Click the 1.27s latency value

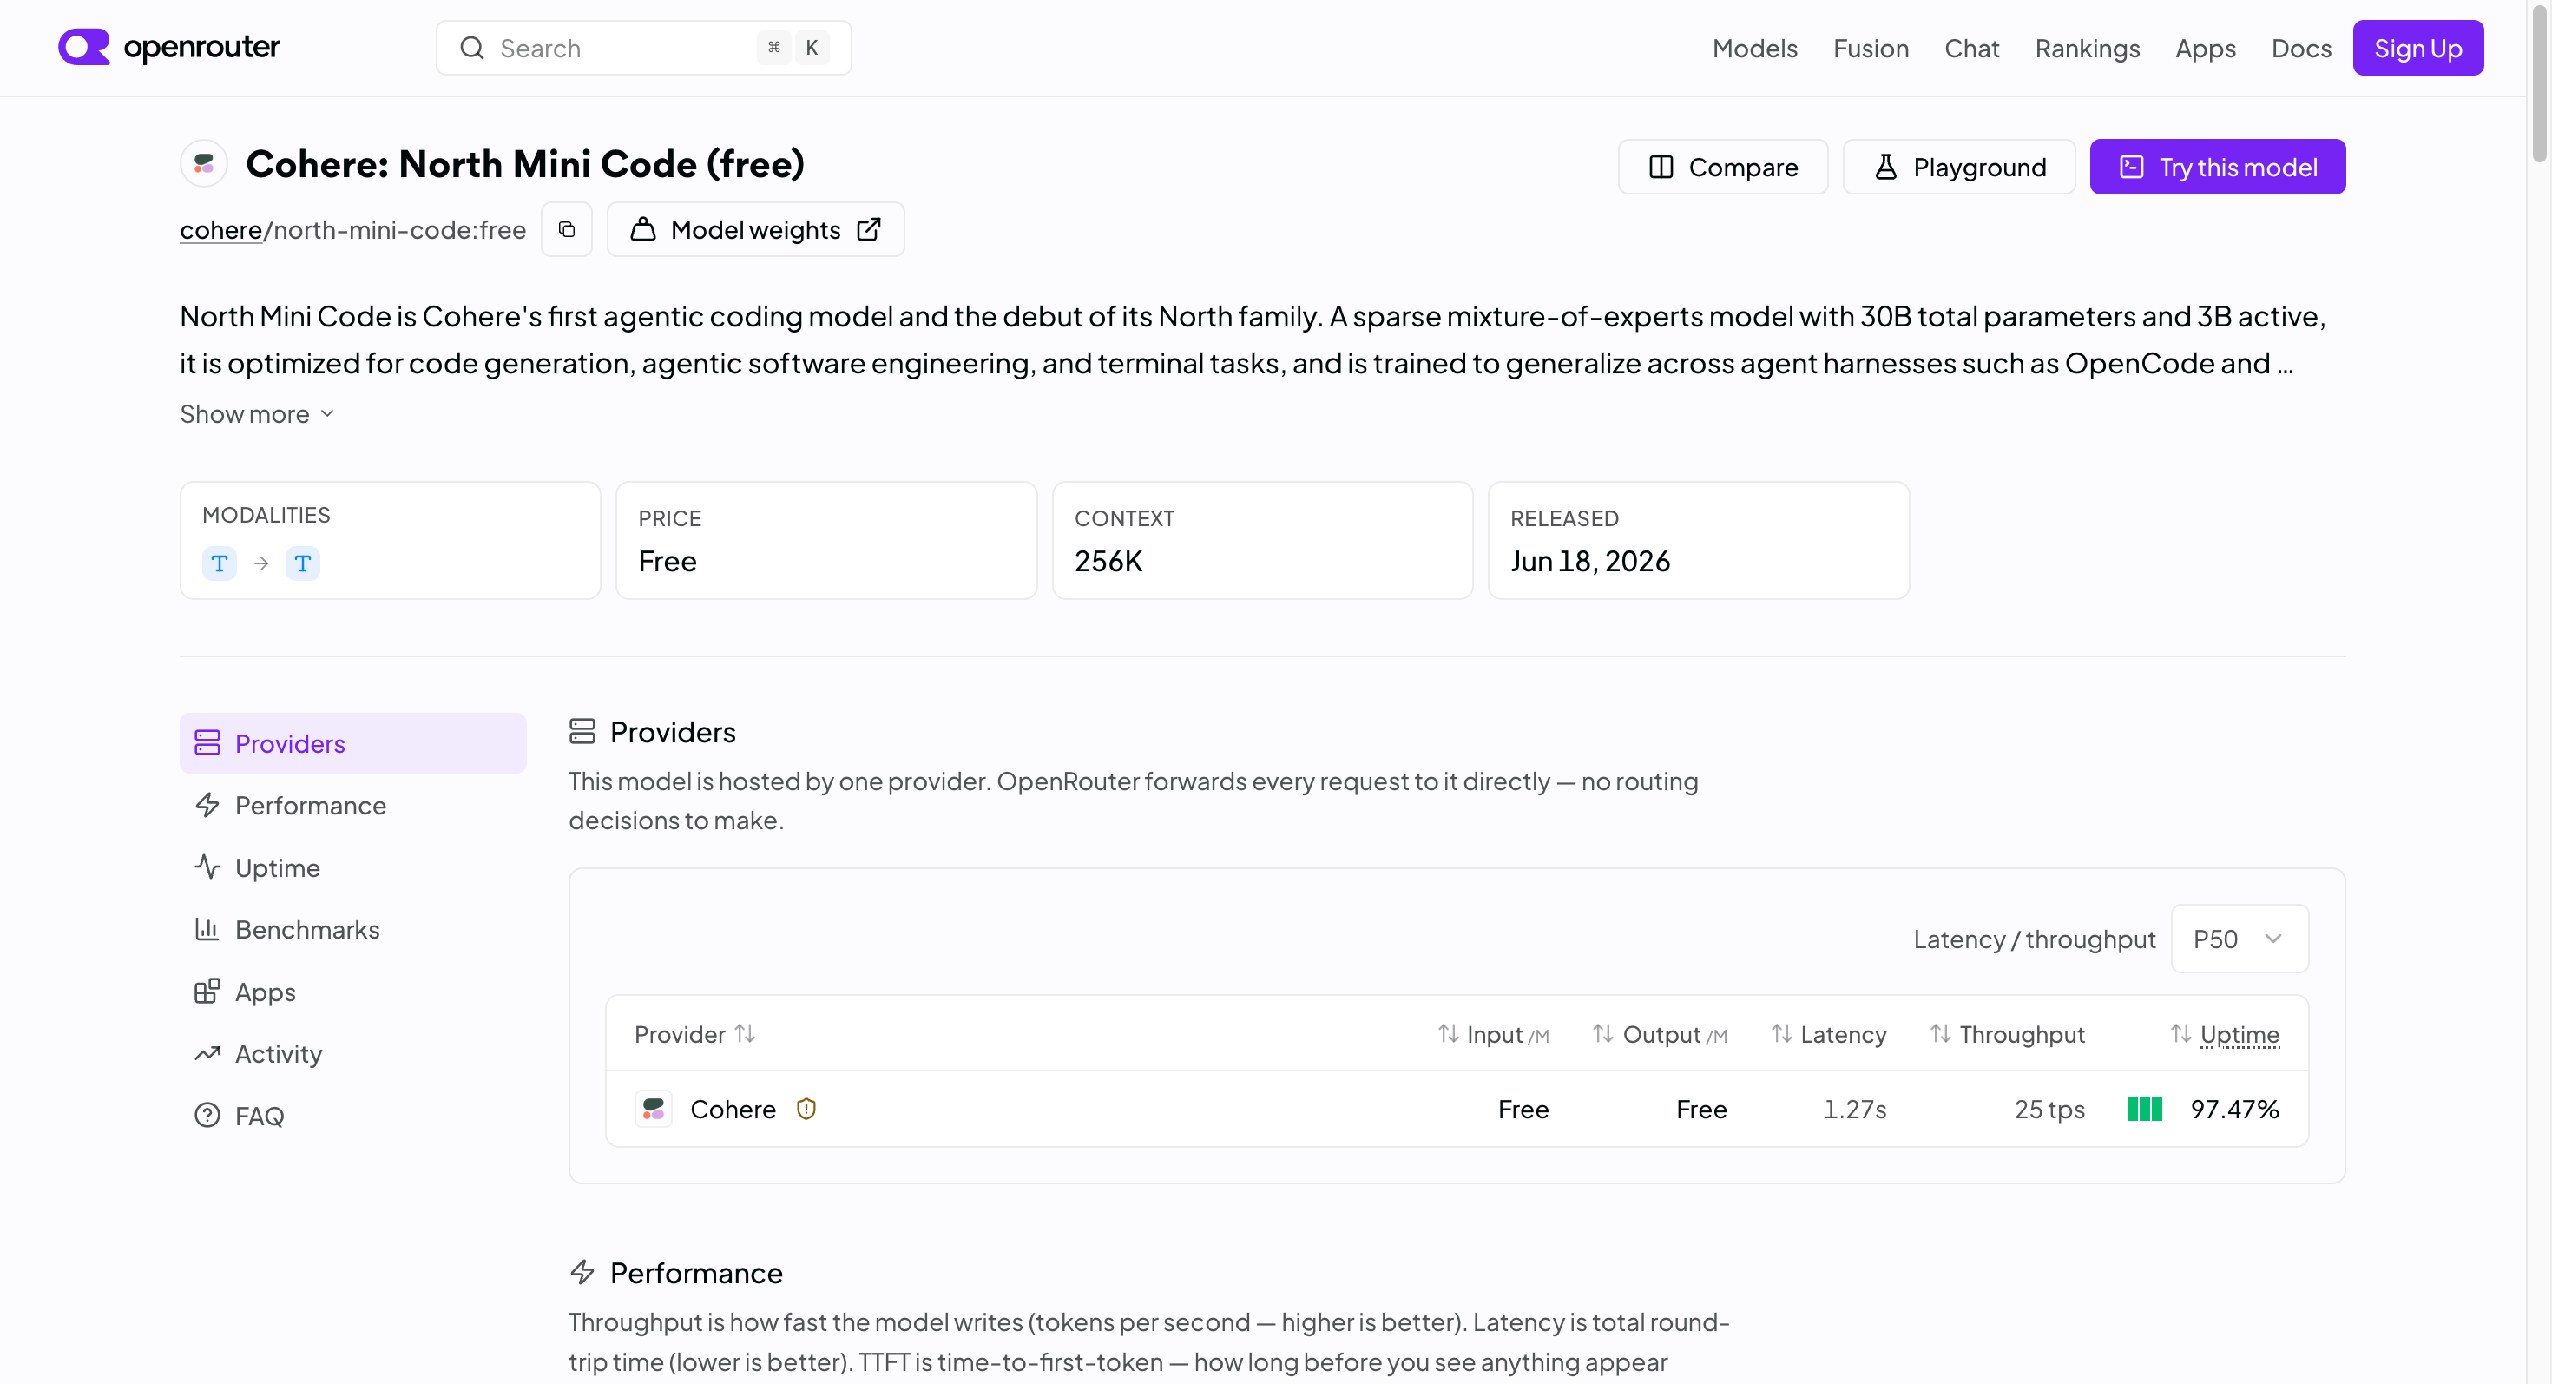click(x=1856, y=1110)
